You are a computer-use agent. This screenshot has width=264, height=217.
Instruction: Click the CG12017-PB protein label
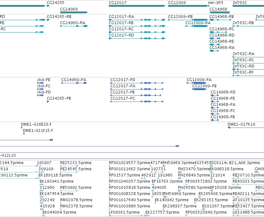click(x=123, y=92)
